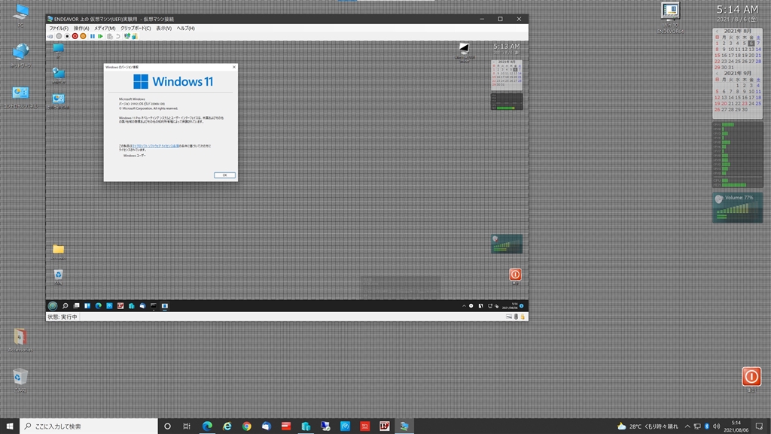The image size is (771, 434).
Task: Pause the virtual machine with the blue pause icon
Action: [93, 36]
